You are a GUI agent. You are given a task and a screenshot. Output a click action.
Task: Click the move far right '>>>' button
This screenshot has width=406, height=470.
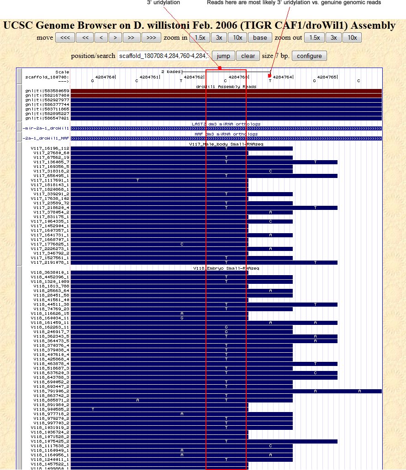click(151, 37)
